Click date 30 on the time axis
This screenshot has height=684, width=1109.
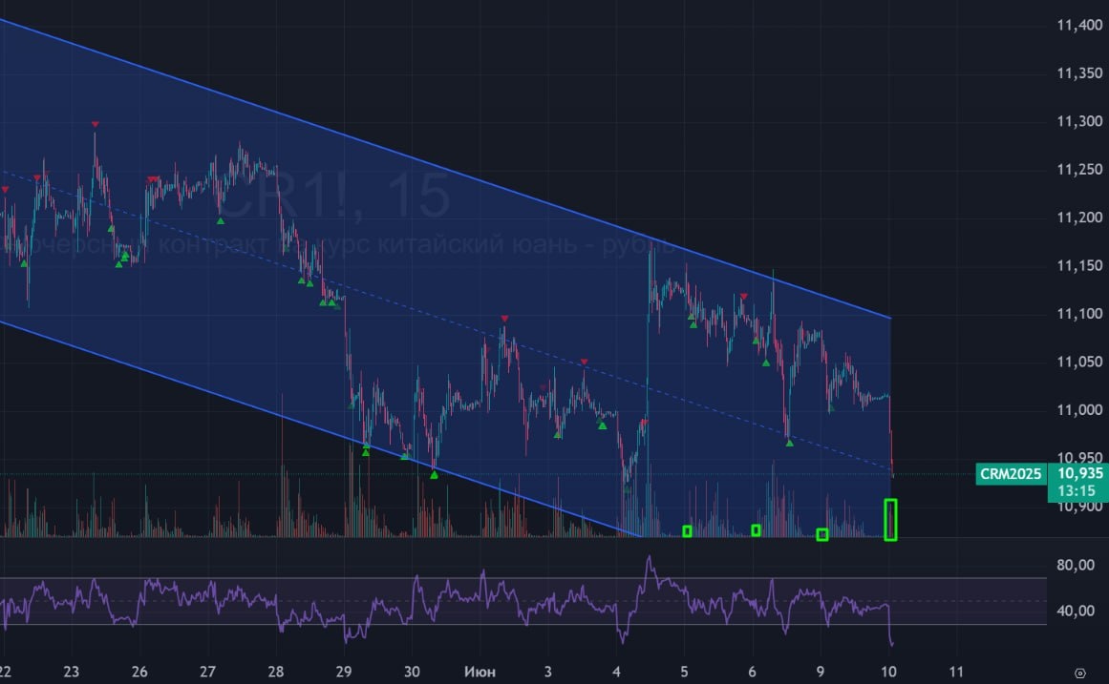tap(412, 672)
